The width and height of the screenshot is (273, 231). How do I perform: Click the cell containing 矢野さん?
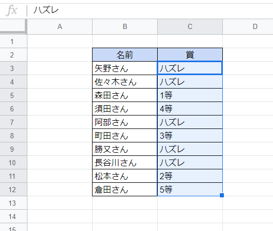pos(125,68)
